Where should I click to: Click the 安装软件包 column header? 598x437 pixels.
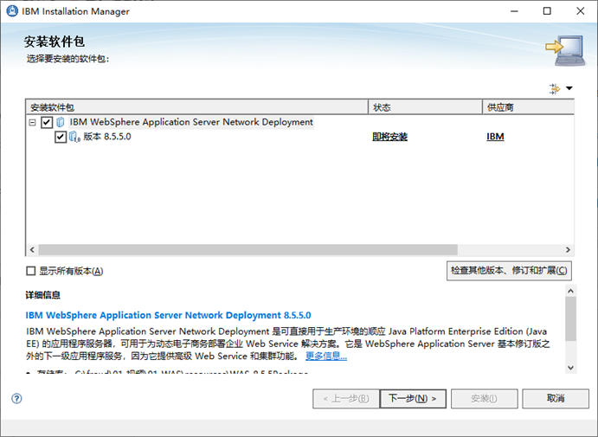pos(196,107)
